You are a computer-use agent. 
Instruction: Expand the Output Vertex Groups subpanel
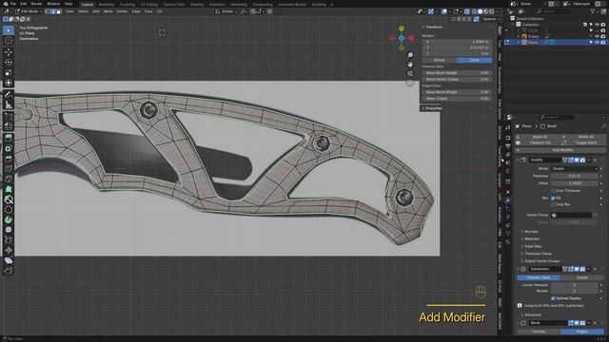(x=541, y=261)
